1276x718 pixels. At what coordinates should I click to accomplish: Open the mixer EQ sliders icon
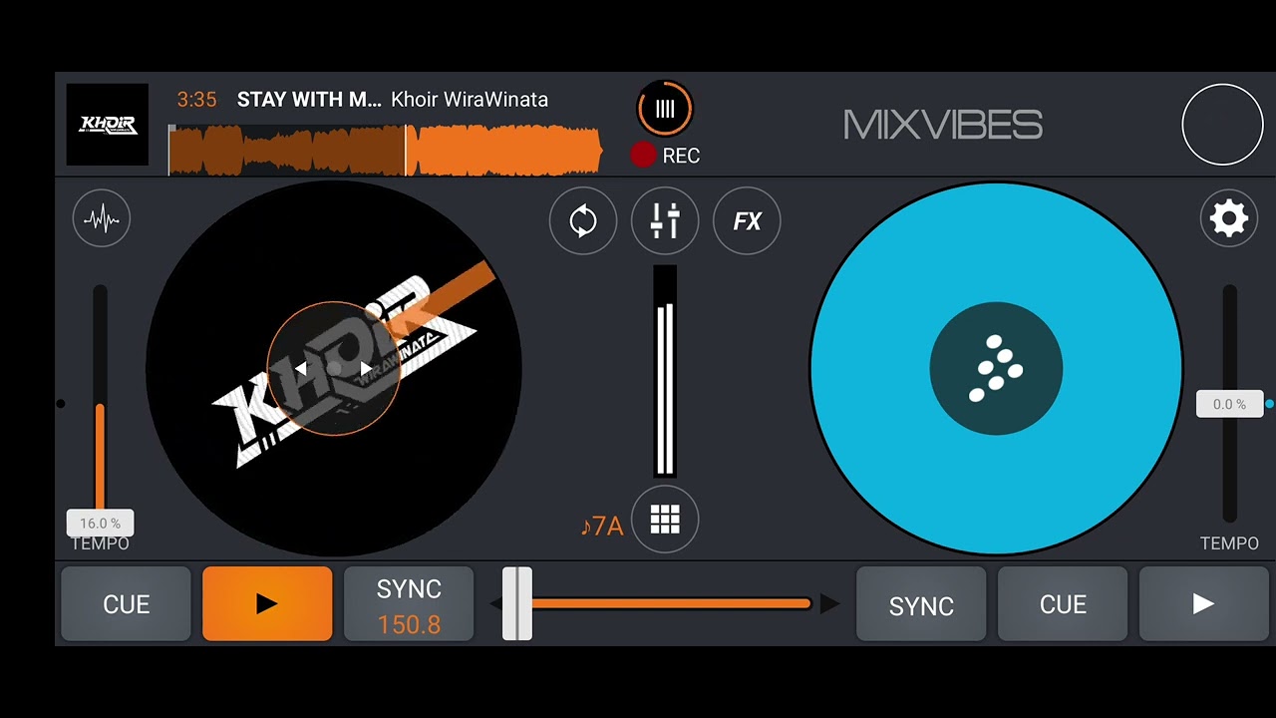pos(665,220)
